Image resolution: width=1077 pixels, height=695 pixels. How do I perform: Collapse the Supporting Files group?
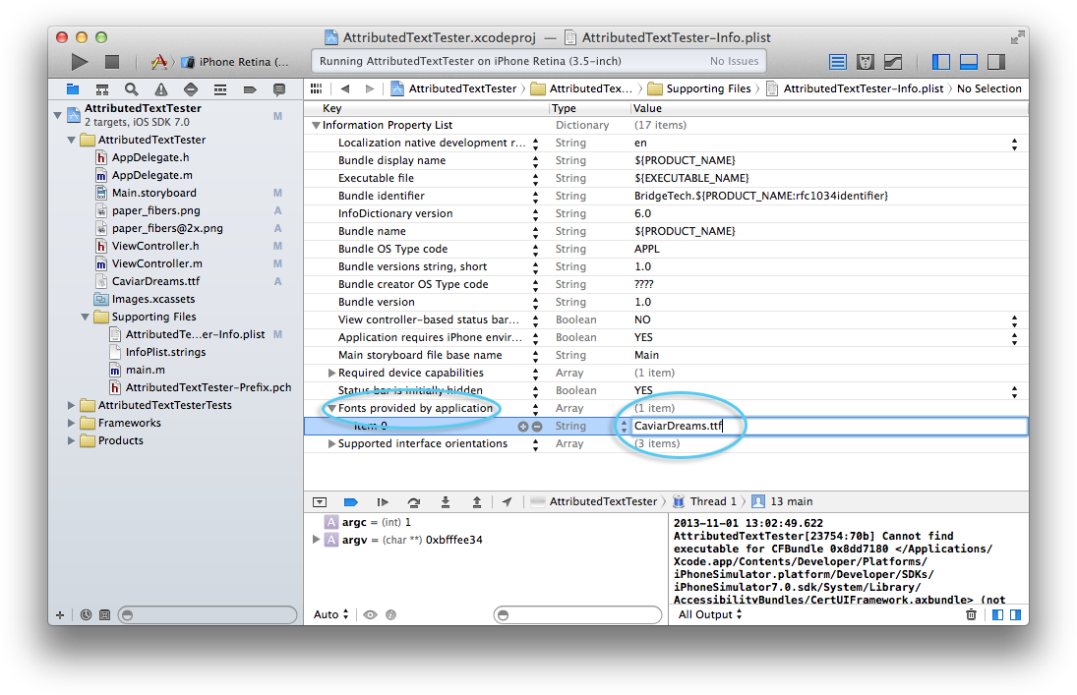click(86, 318)
